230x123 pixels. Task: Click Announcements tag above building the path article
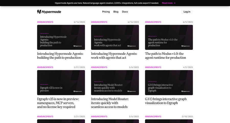pyautogui.click(x=45, y=22)
